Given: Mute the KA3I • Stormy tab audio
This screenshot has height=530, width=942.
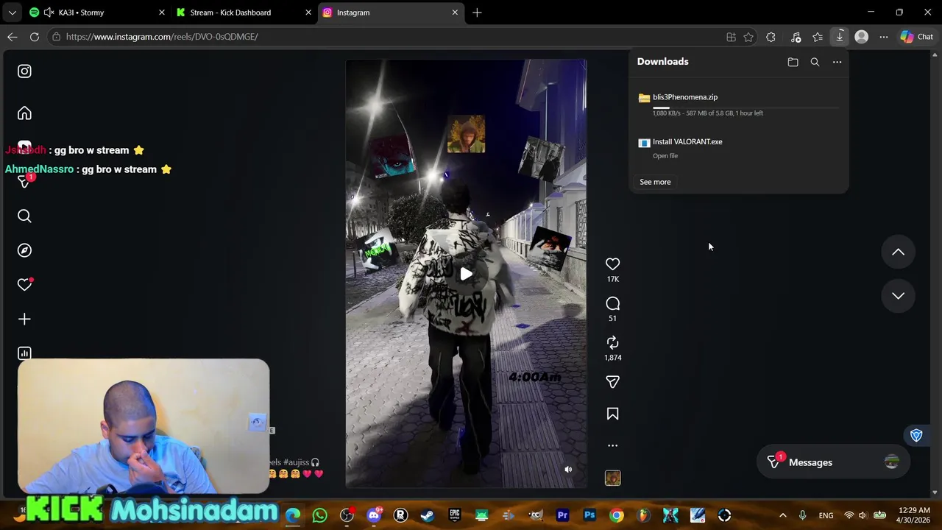Looking at the screenshot, I should click(x=49, y=13).
